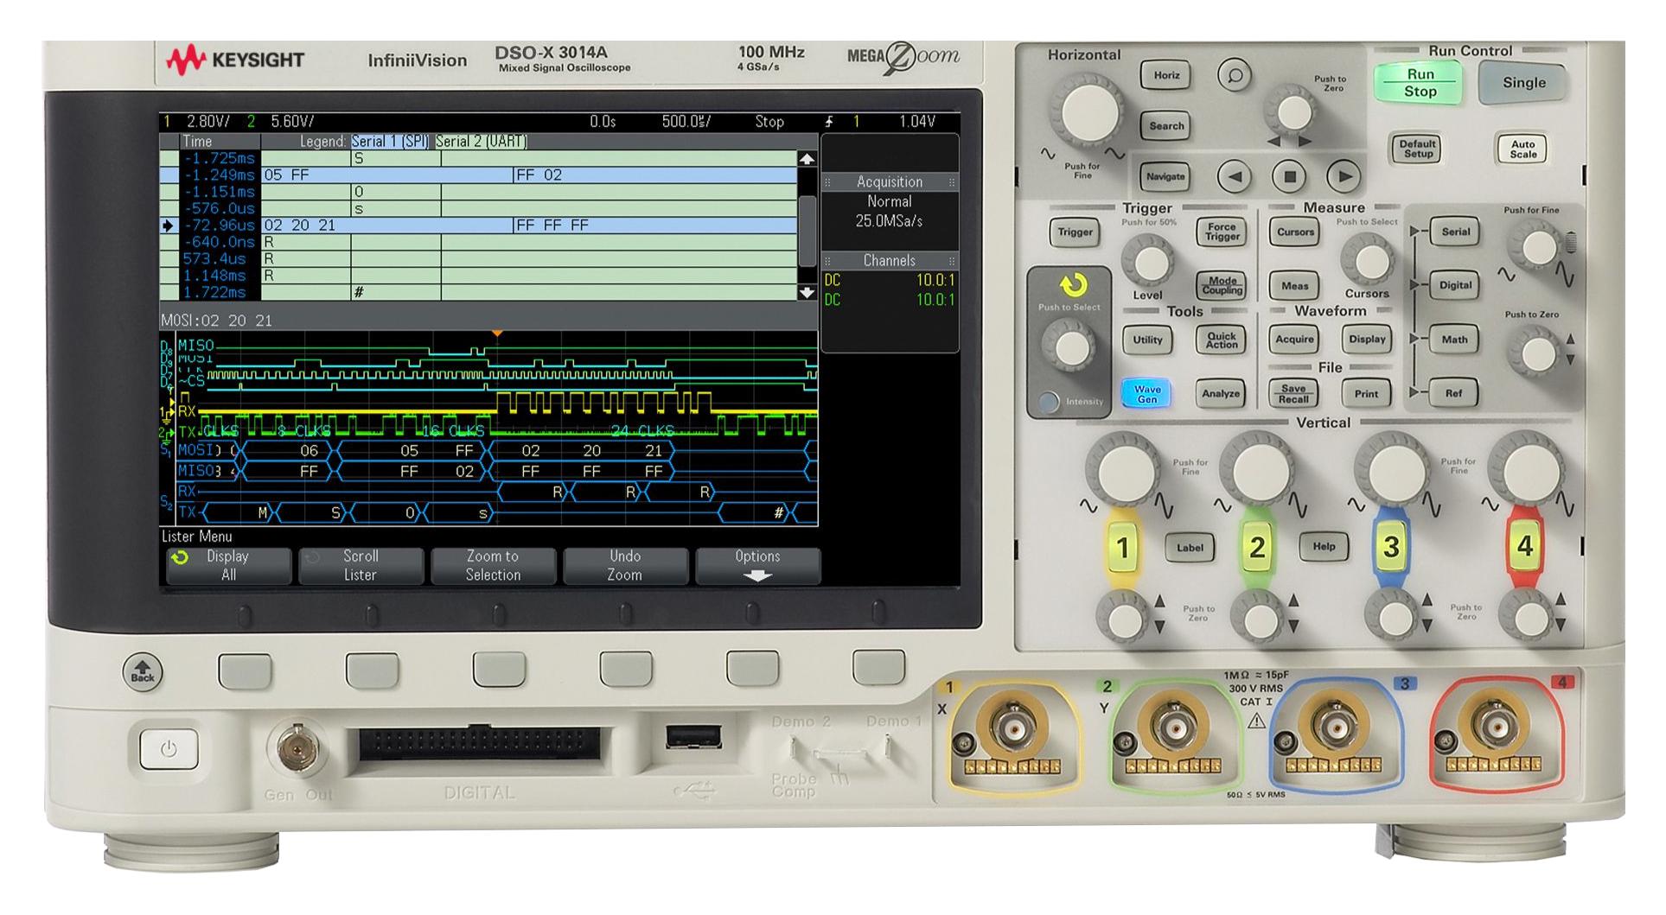The image size is (1666, 915).
Task: Push the Force Trigger button
Action: pos(1221,232)
